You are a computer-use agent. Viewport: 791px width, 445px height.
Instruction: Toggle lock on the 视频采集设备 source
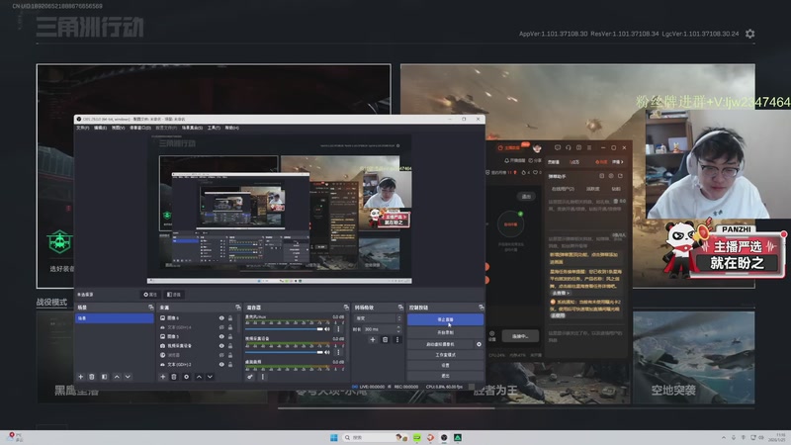tap(230, 346)
